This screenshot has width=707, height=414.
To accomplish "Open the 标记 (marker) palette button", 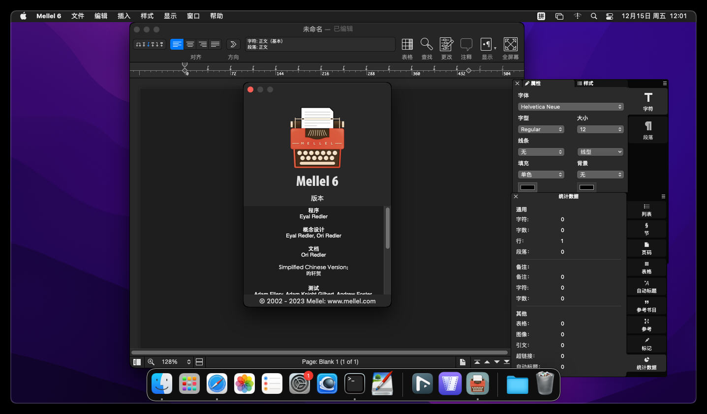I will pos(646,344).
